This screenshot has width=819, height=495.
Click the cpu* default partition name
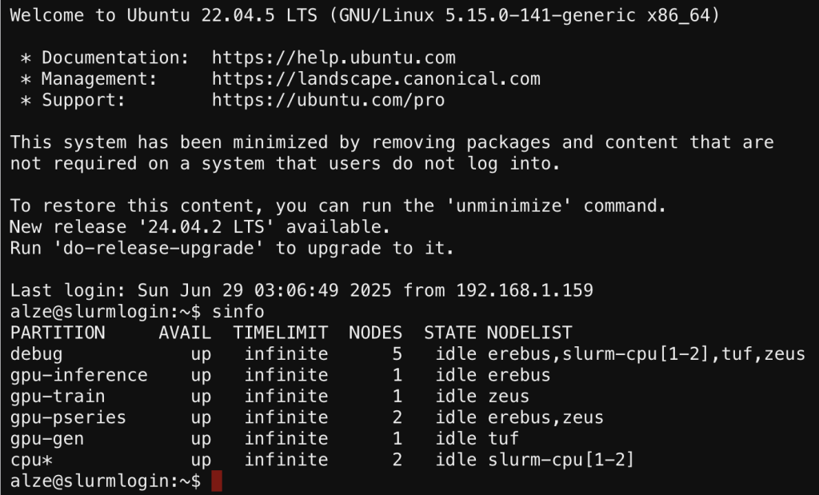click(31, 460)
